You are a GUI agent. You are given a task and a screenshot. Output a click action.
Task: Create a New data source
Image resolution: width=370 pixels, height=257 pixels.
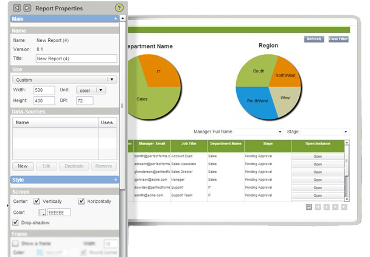[23, 166]
